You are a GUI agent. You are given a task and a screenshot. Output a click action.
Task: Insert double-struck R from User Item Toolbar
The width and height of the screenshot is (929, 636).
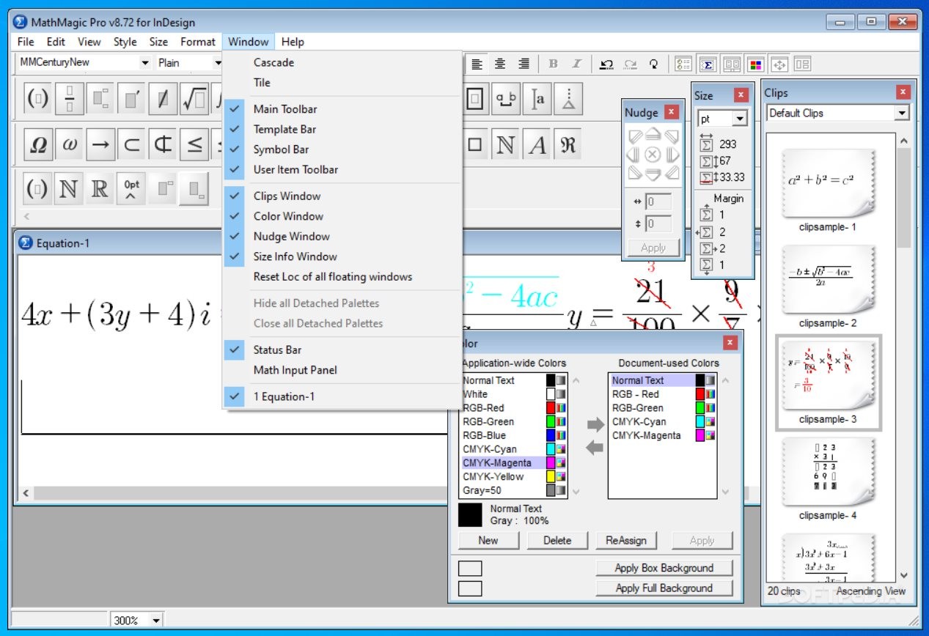pos(100,189)
